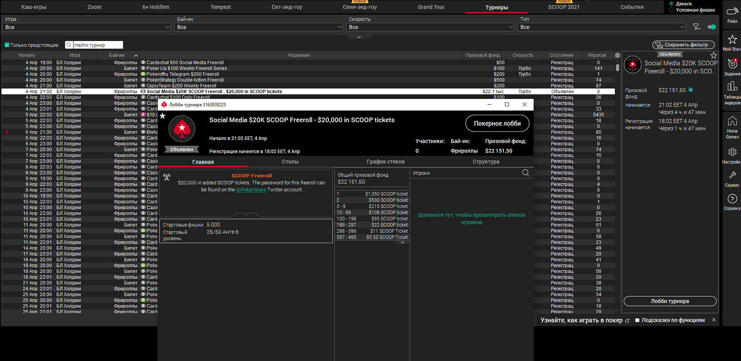The width and height of the screenshot is (741, 361).
Task: Switch to Zoom tab
Action: (94, 7)
